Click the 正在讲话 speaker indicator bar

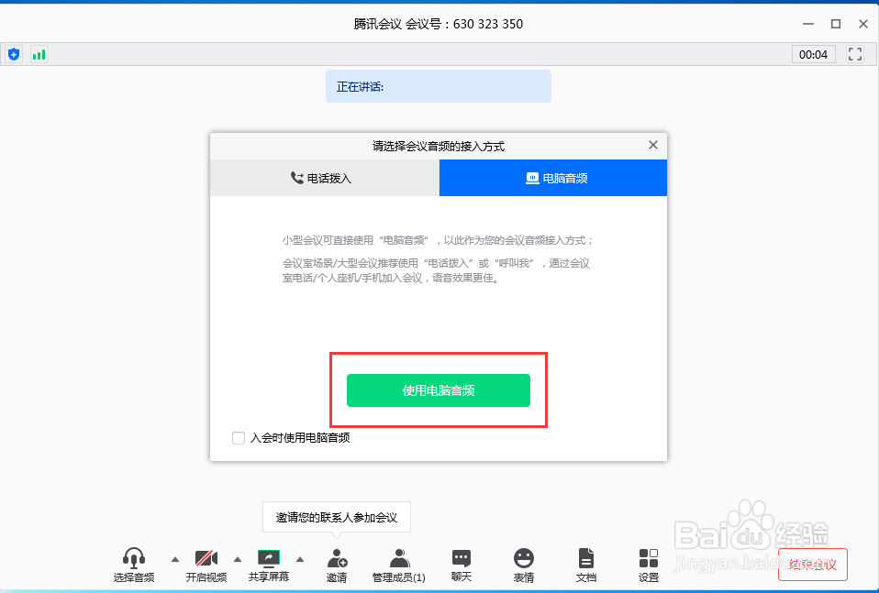click(439, 86)
